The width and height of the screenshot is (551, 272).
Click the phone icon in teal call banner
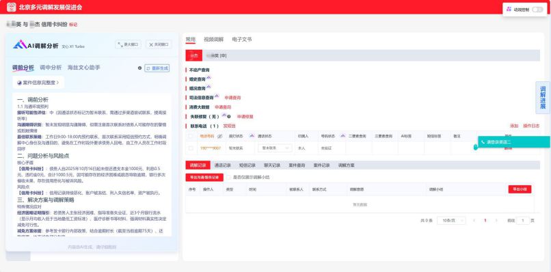tap(483, 142)
